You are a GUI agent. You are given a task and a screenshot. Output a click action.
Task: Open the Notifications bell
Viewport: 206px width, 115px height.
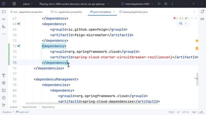click(x=202, y=11)
